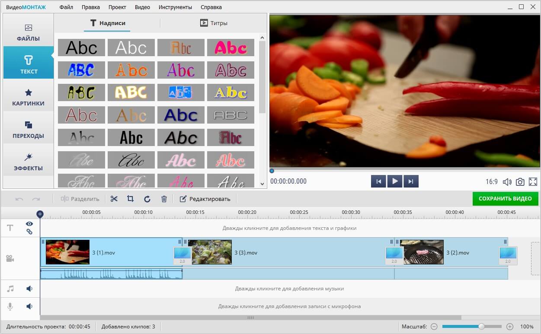541x334 pixels.
Task: Click the redo arrow icon
Action: 36,199
